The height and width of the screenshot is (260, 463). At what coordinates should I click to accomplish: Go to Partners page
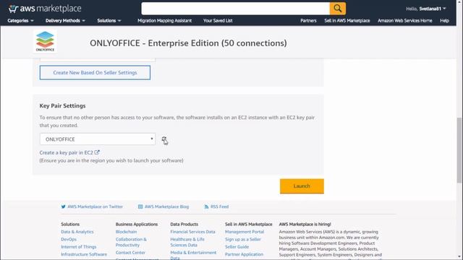pos(308,21)
